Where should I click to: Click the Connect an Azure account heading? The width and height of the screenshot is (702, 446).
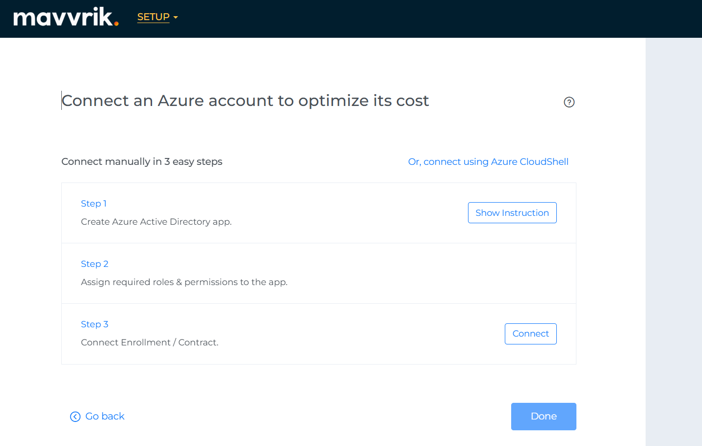[x=245, y=101]
